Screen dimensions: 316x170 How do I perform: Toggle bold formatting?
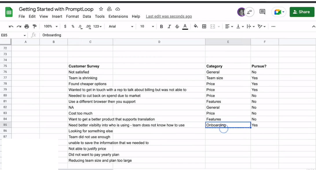(x=161, y=26)
